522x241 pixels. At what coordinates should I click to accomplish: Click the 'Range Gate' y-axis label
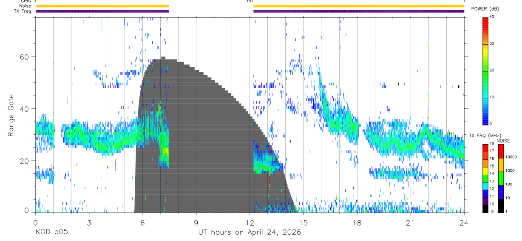[x=11, y=116]
